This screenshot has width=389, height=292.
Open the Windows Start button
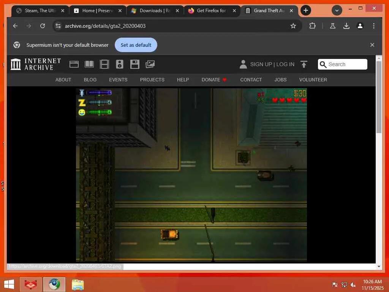pos(9,284)
